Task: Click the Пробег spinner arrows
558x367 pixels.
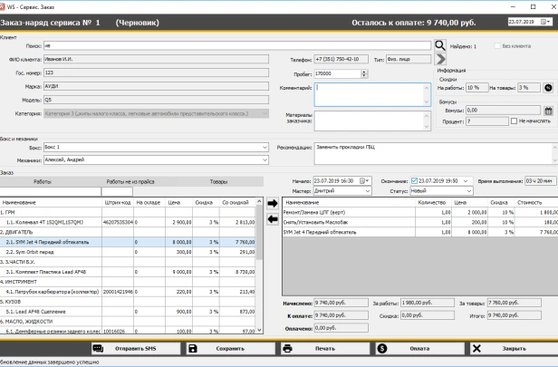Action: point(363,73)
